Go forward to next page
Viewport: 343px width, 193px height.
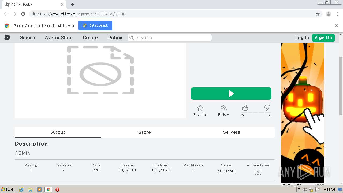14,14
